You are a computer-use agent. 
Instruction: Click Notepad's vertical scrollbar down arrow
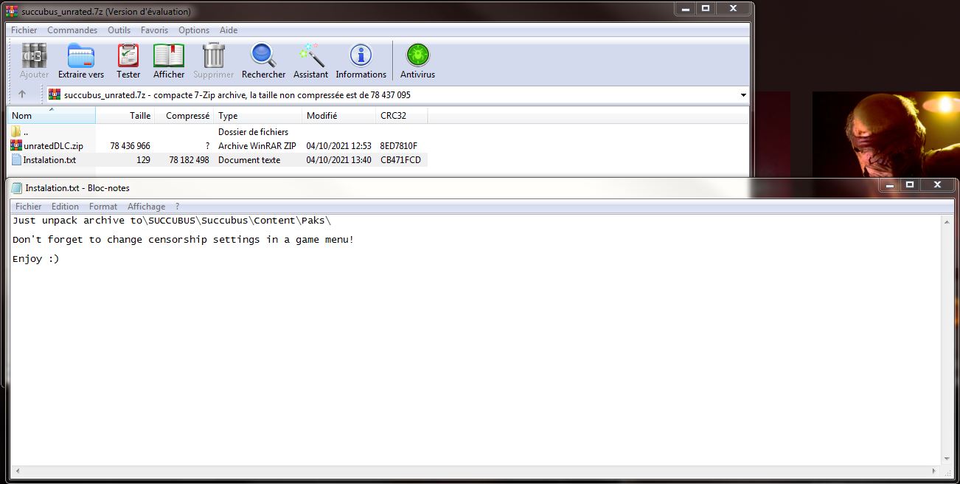[946, 459]
